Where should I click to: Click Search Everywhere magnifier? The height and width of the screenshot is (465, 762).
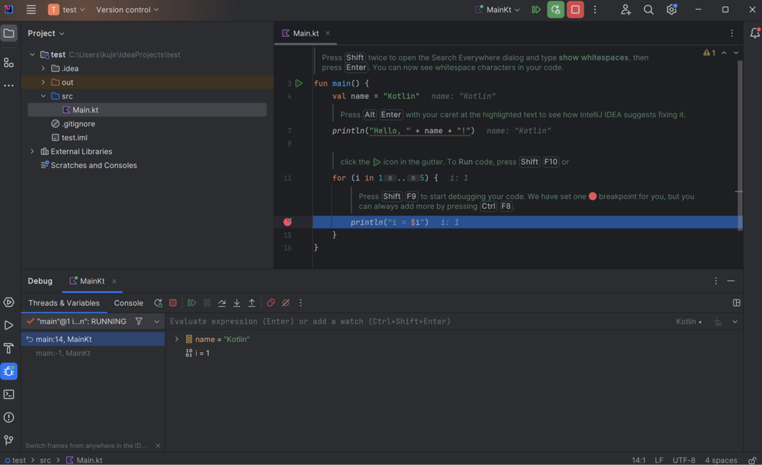(x=648, y=10)
